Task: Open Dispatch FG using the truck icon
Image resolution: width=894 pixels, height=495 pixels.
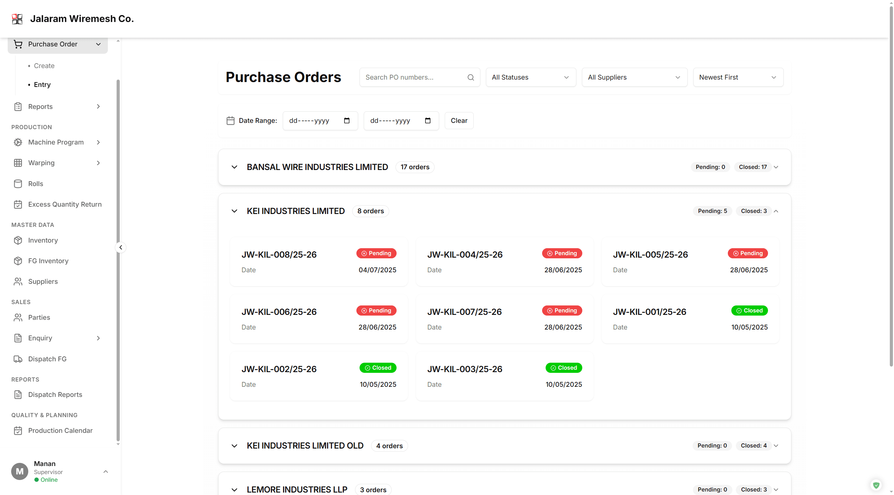Action: coord(18,359)
